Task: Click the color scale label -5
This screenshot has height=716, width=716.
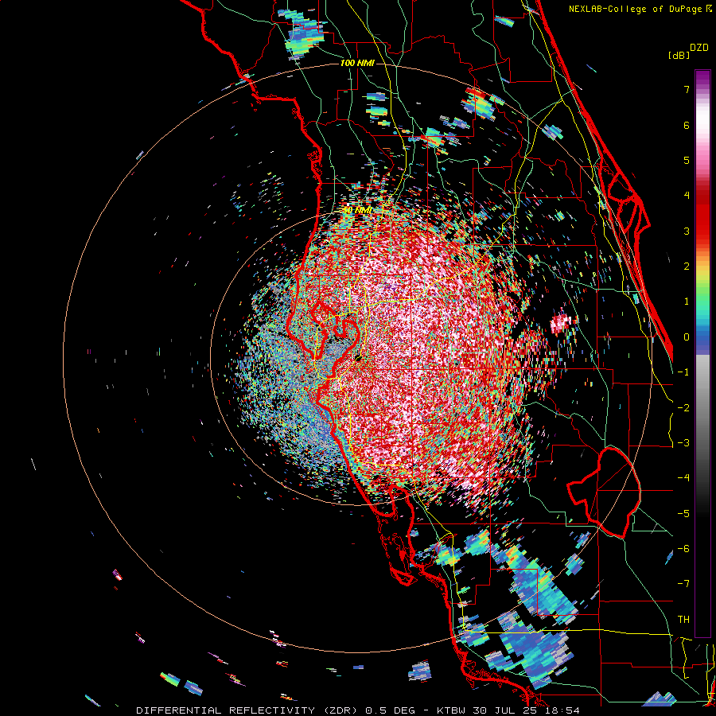Action: [683, 514]
